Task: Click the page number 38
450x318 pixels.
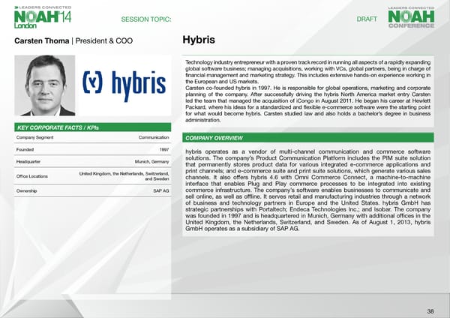Action: [x=430, y=310]
